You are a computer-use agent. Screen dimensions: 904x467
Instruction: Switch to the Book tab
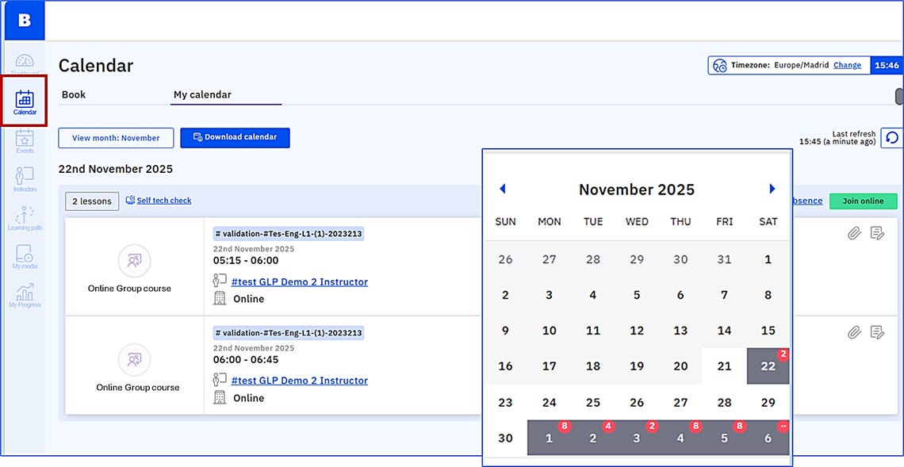click(74, 94)
